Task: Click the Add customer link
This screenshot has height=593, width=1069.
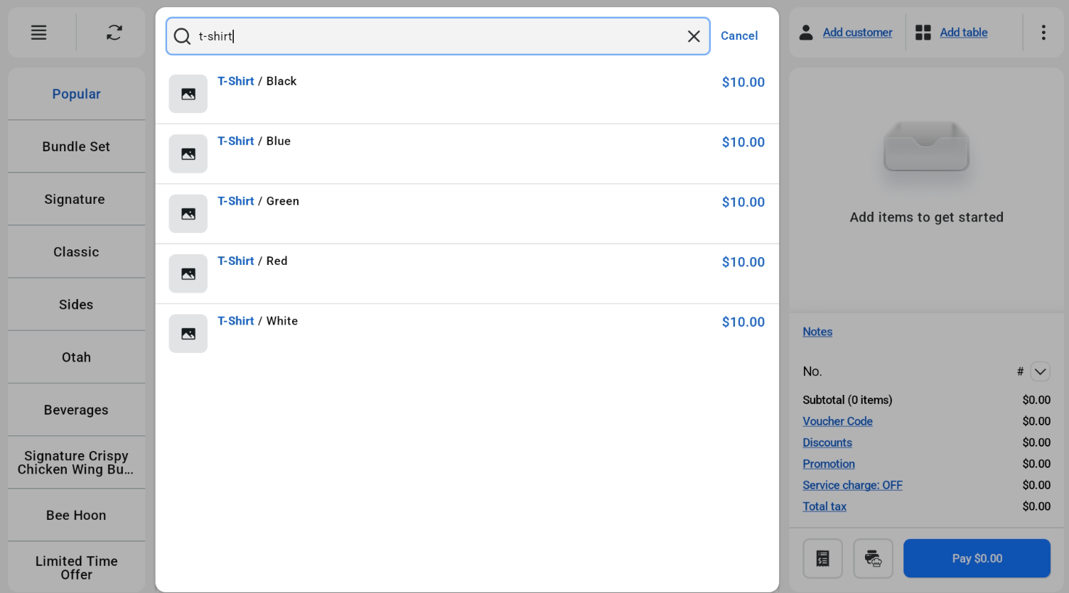Action: [x=857, y=33]
